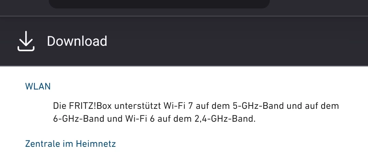Follow the Zentrale im Heimnetz link
The width and height of the screenshot is (368, 158).
(x=71, y=144)
